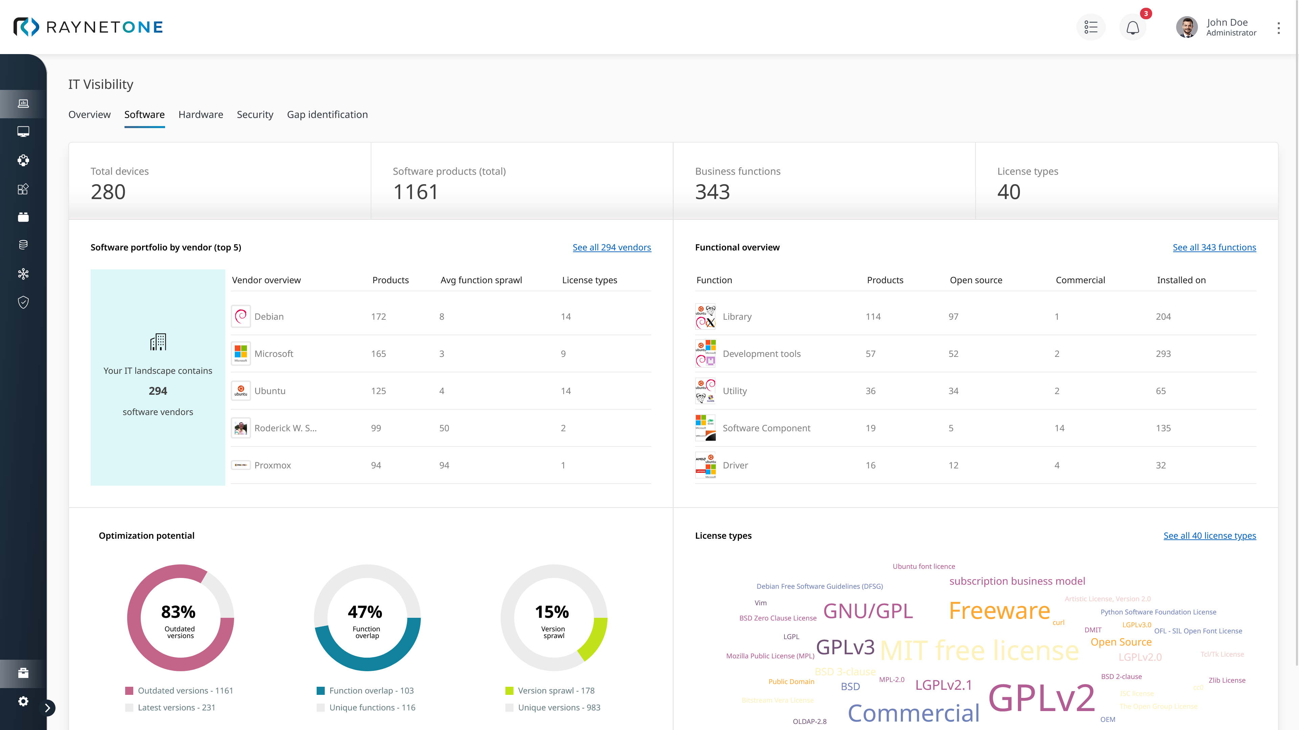Select the network hub icon in sidebar
Viewport: 1299px width, 730px height.
23,273
